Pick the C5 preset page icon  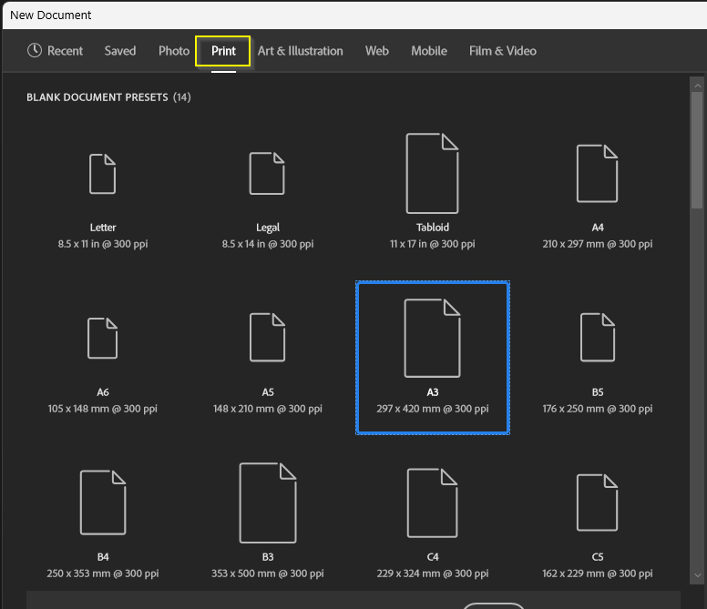click(597, 502)
